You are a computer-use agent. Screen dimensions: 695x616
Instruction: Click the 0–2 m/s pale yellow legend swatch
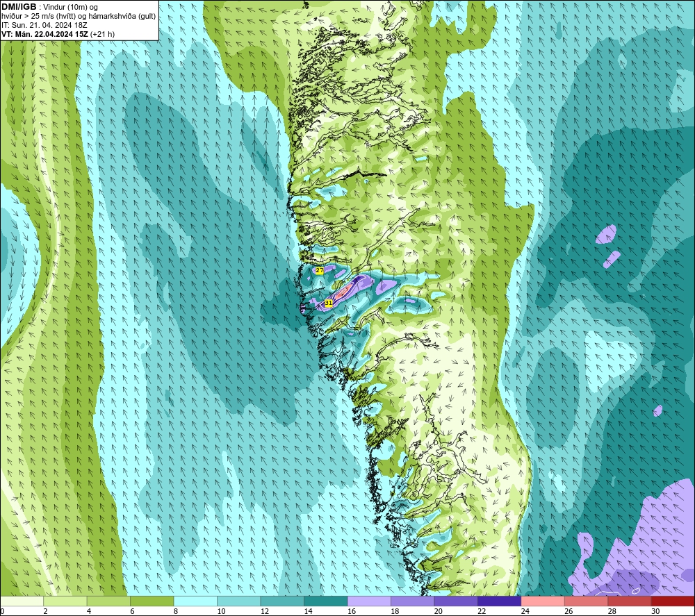point(22,601)
